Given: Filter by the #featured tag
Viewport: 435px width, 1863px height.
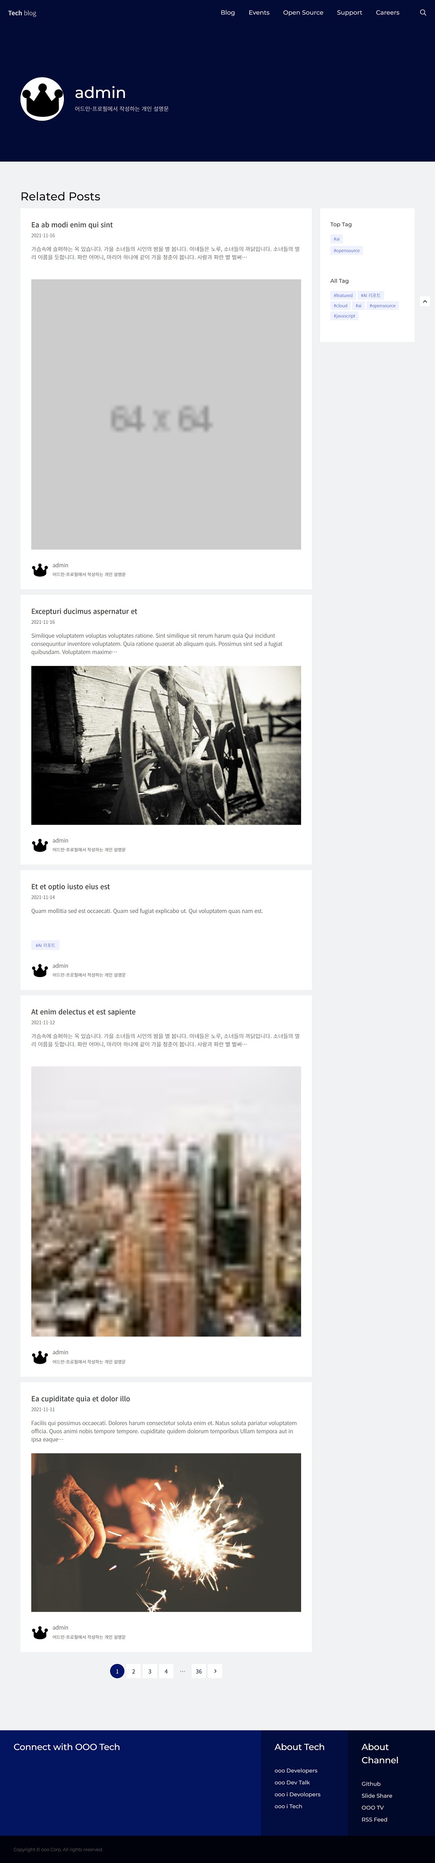Looking at the screenshot, I should click(343, 295).
